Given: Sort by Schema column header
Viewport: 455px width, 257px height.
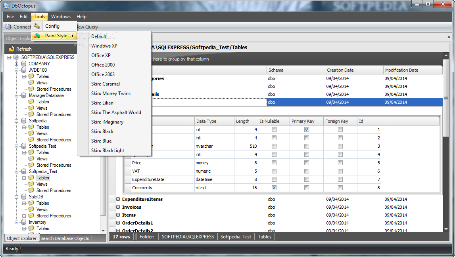Looking at the screenshot, I should pyautogui.click(x=296, y=70).
